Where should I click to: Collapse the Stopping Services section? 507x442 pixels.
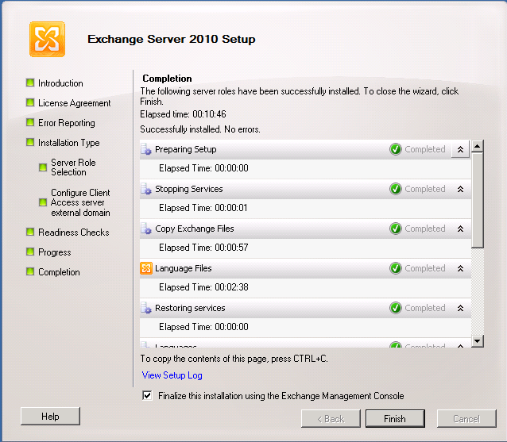point(460,189)
